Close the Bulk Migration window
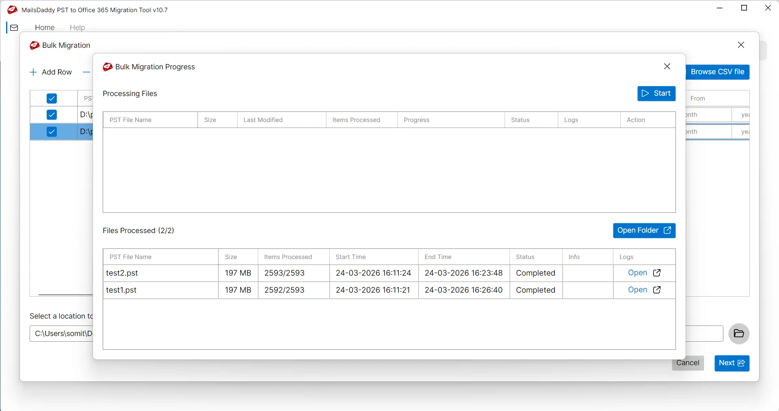This screenshot has height=411, width=779. 741,45
